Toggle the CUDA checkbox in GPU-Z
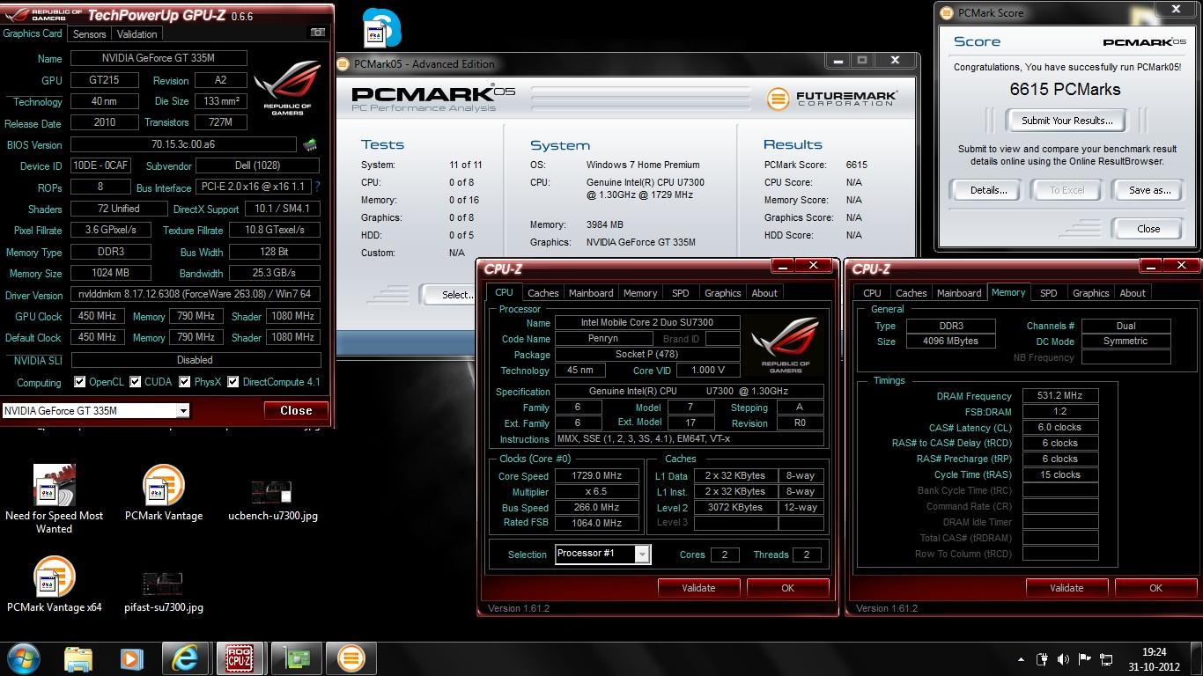Viewport: 1203px width, 676px height. (x=136, y=382)
